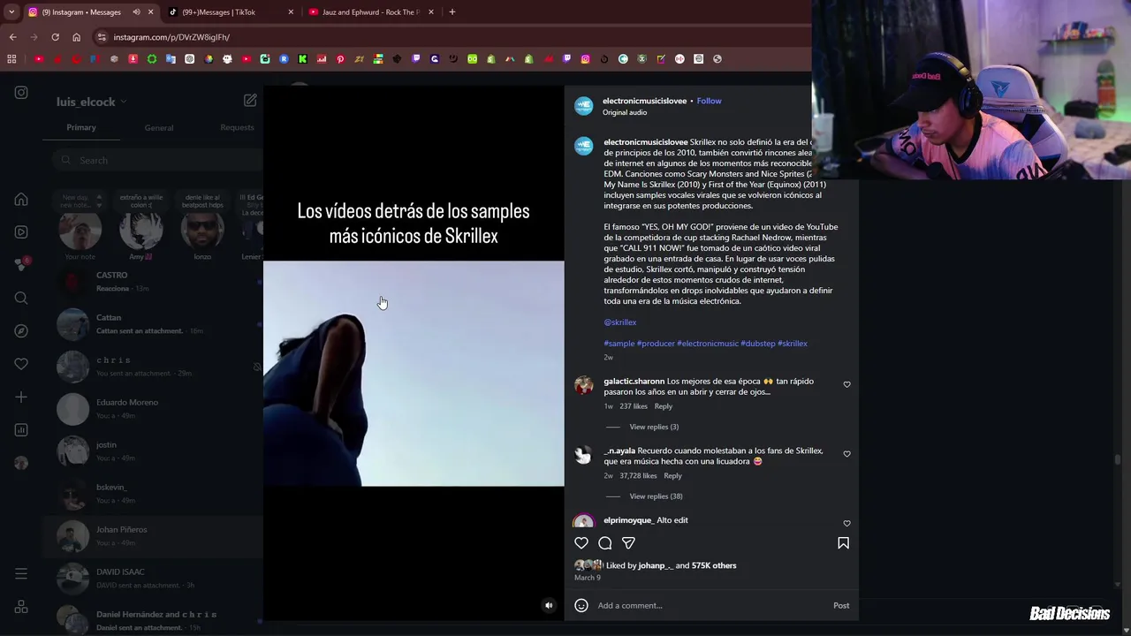This screenshot has height=636, width=1131.
Task: Open the Your note story bubble
Action: (80, 230)
